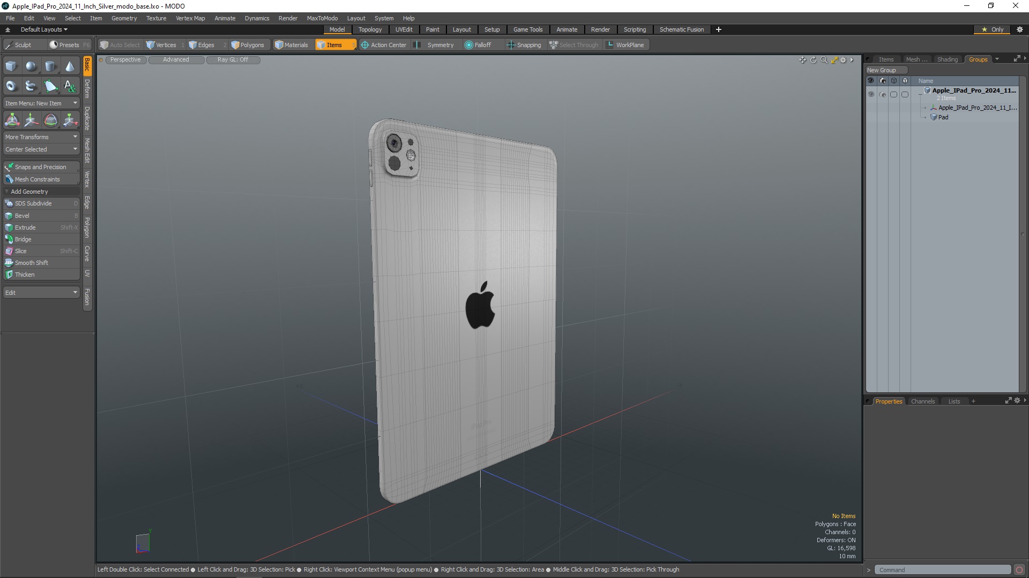Viewport: 1029px width, 578px height.
Task: Switch to the Shading panel tab
Action: pos(947,59)
